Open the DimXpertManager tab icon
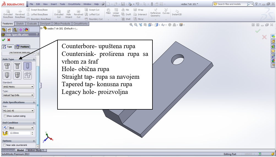This screenshot has height=157, width=276. [21, 30]
